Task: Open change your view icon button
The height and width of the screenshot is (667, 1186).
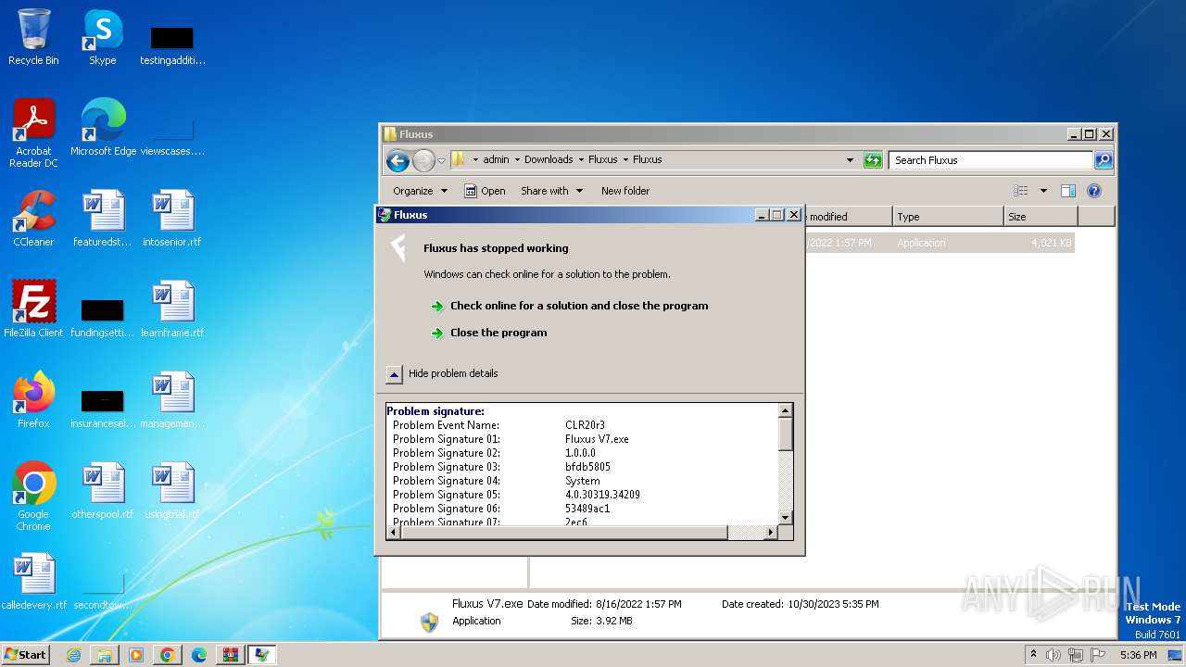Action: point(1021,191)
